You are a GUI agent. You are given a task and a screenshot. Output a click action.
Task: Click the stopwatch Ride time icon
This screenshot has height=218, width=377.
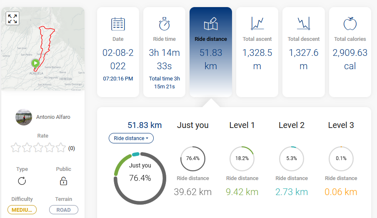[x=165, y=24]
